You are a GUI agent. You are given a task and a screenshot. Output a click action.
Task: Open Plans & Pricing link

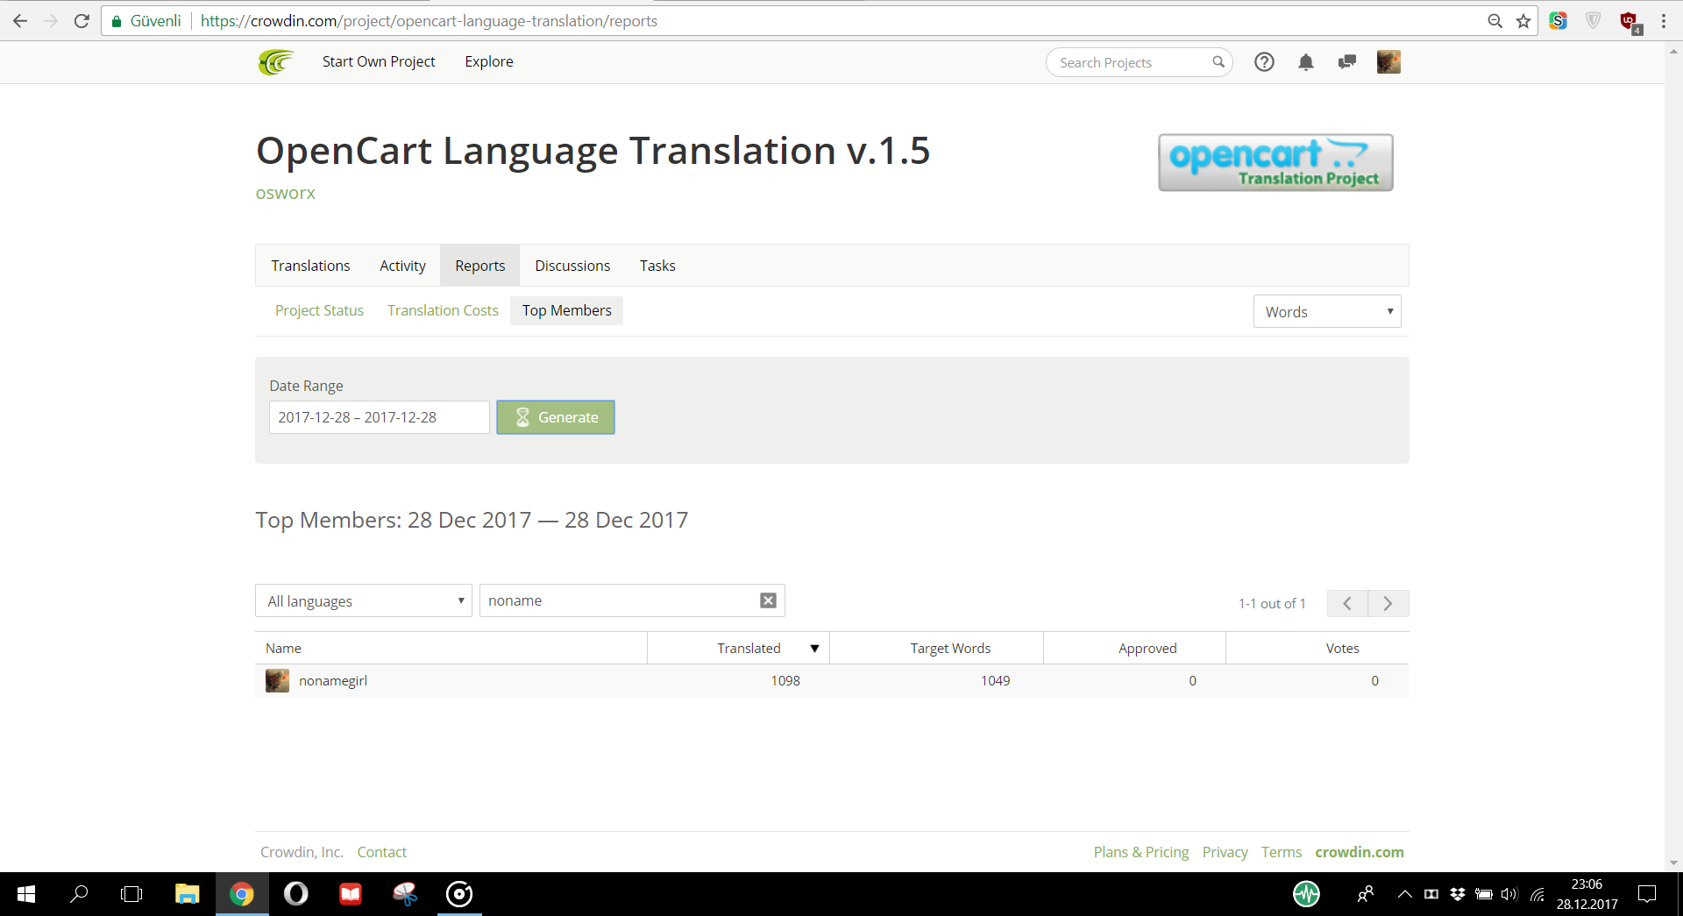coord(1141,852)
